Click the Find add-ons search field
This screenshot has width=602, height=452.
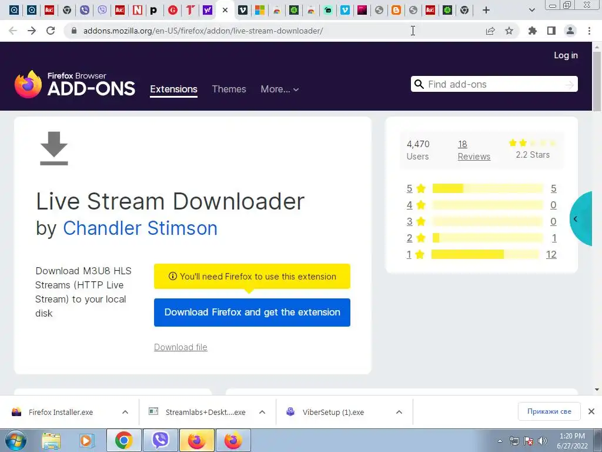coord(494,84)
